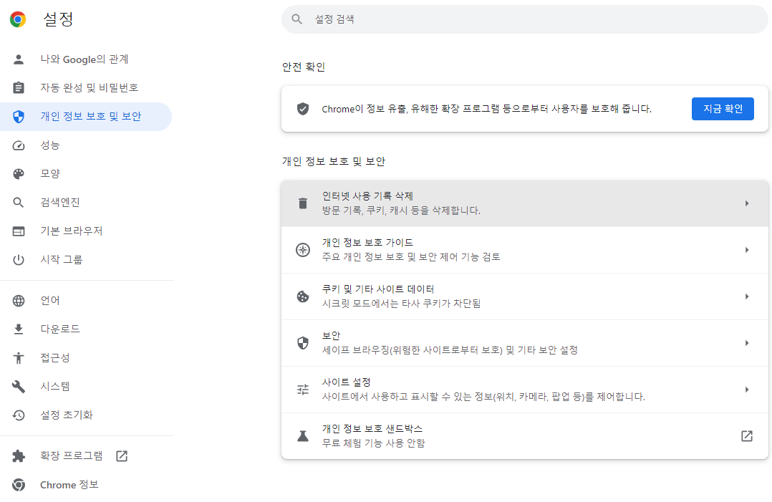Open 인터넷 사용 기록 삭제 option
Viewport: 772px width, 502px height.
click(525, 203)
